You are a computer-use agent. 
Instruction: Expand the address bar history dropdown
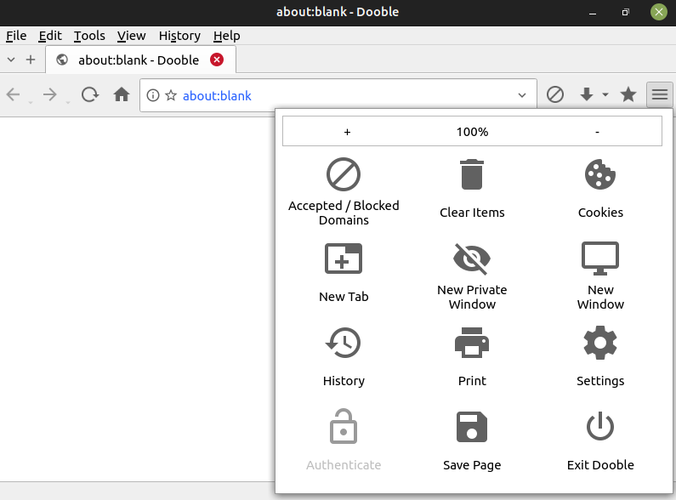[522, 95]
